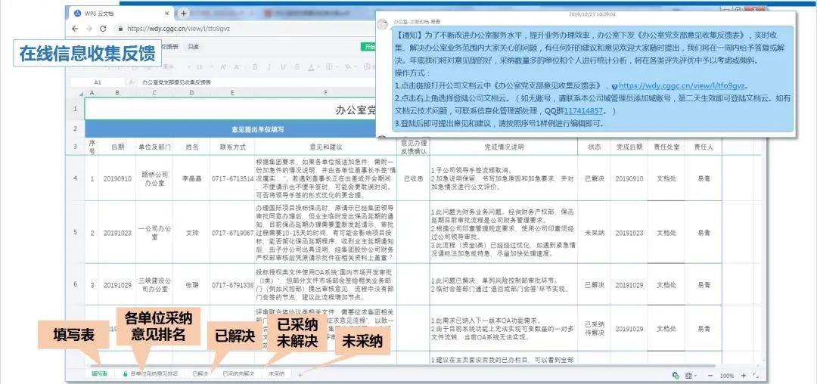
Task: Click the browser back arrow
Action: point(76,29)
